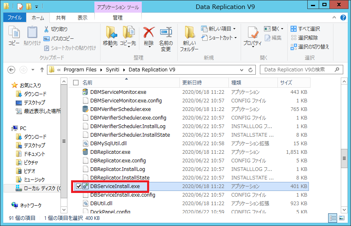Click the Help question mark icon
The height and width of the screenshot is (226, 351).
pos(343,18)
